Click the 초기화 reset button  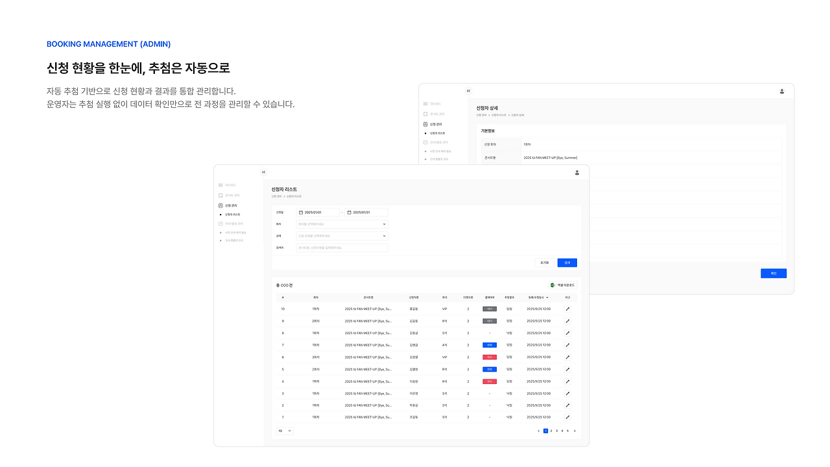(x=545, y=263)
